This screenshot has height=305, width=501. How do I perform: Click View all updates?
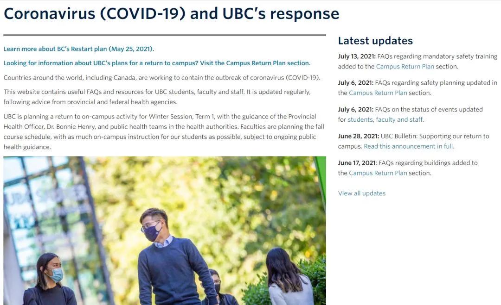coord(362,193)
